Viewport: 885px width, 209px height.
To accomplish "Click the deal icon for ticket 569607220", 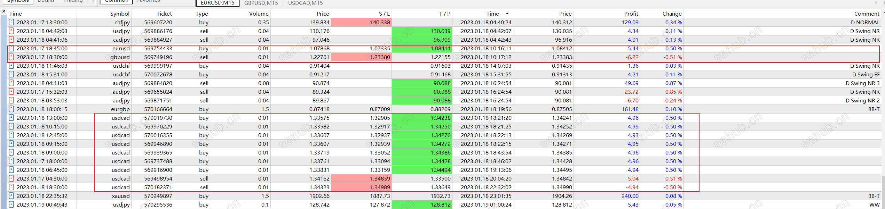I will [11, 22].
